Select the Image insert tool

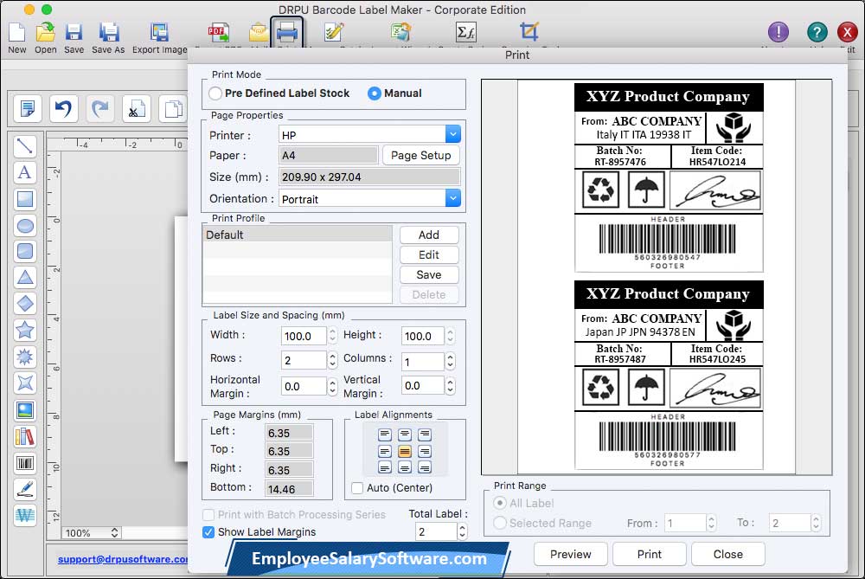click(x=25, y=409)
